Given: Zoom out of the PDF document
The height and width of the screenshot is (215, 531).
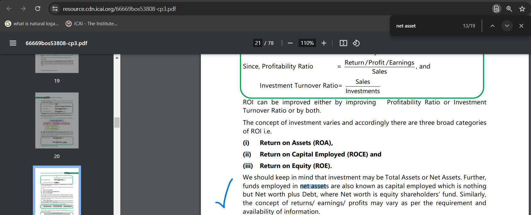Looking at the screenshot, I should point(290,43).
